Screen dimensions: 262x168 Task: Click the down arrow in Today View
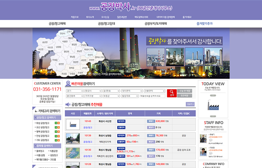click(x=213, y=116)
